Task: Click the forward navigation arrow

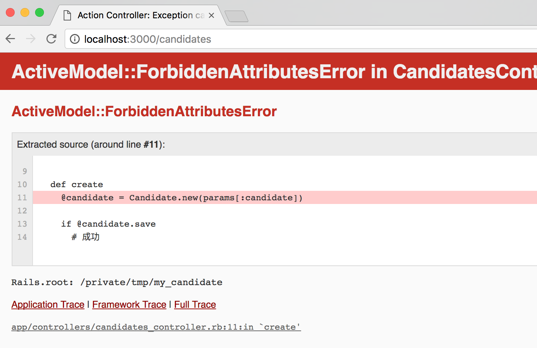Action: pos(31,39)
